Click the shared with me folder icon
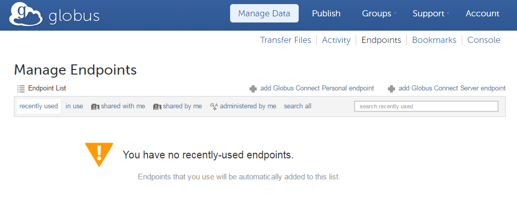The image size is (517, 210). click(95, 106)
